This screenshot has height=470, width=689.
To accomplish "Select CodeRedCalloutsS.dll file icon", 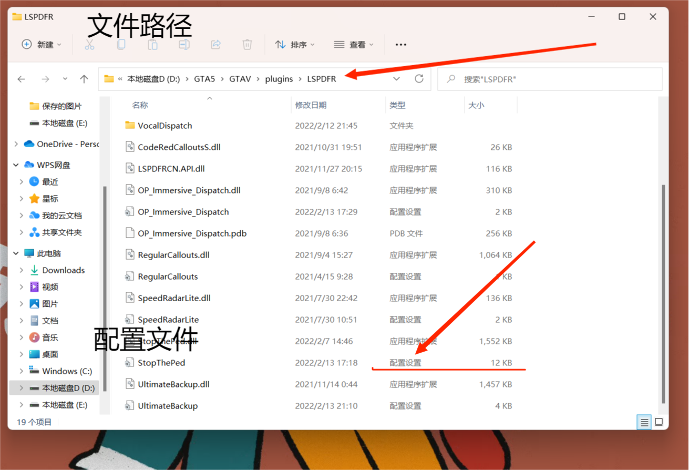I will tap(130, 147).
